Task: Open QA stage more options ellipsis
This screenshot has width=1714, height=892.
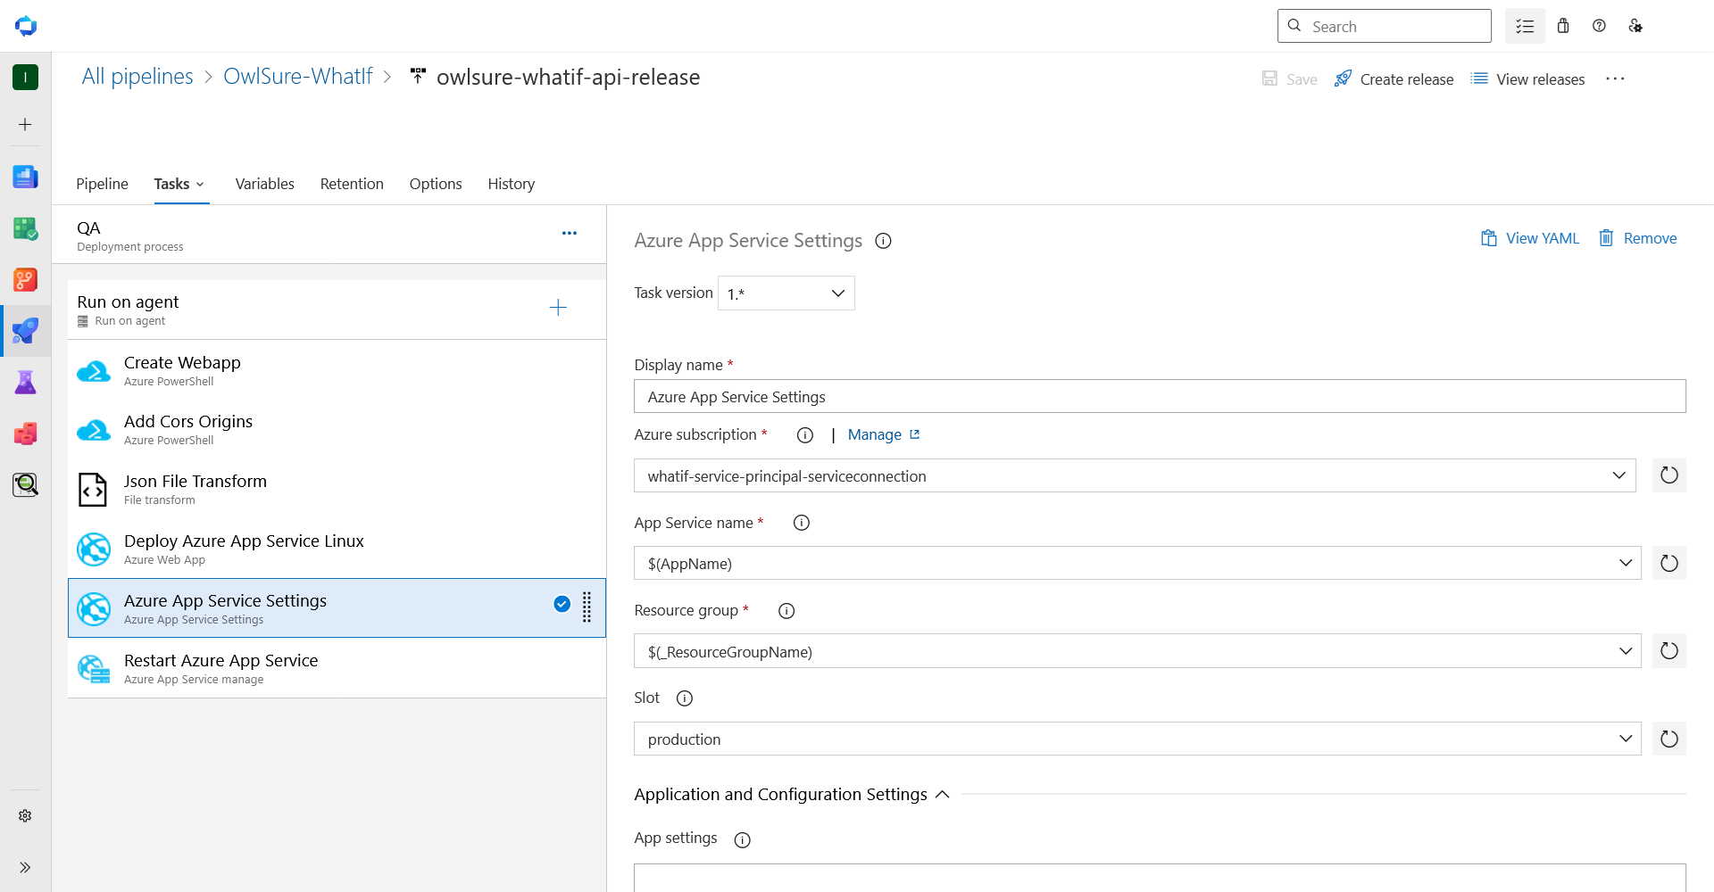Action: point(570,234)
